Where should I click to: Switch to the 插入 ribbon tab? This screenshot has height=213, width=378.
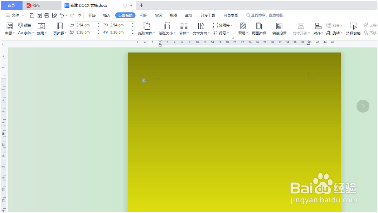coord(107,15)
